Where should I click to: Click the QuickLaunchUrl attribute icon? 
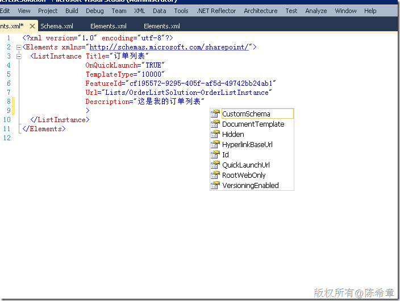click(x=215, y=165)
